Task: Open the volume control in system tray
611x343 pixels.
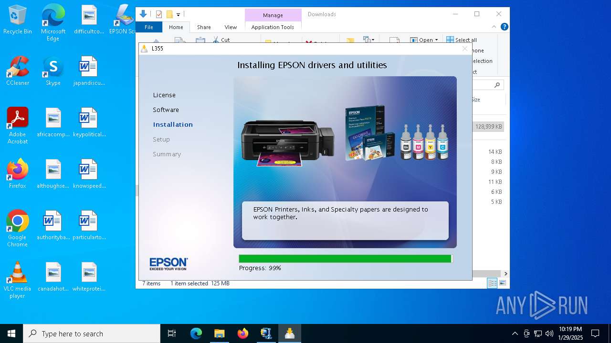Action: click(x=549, y=333)
